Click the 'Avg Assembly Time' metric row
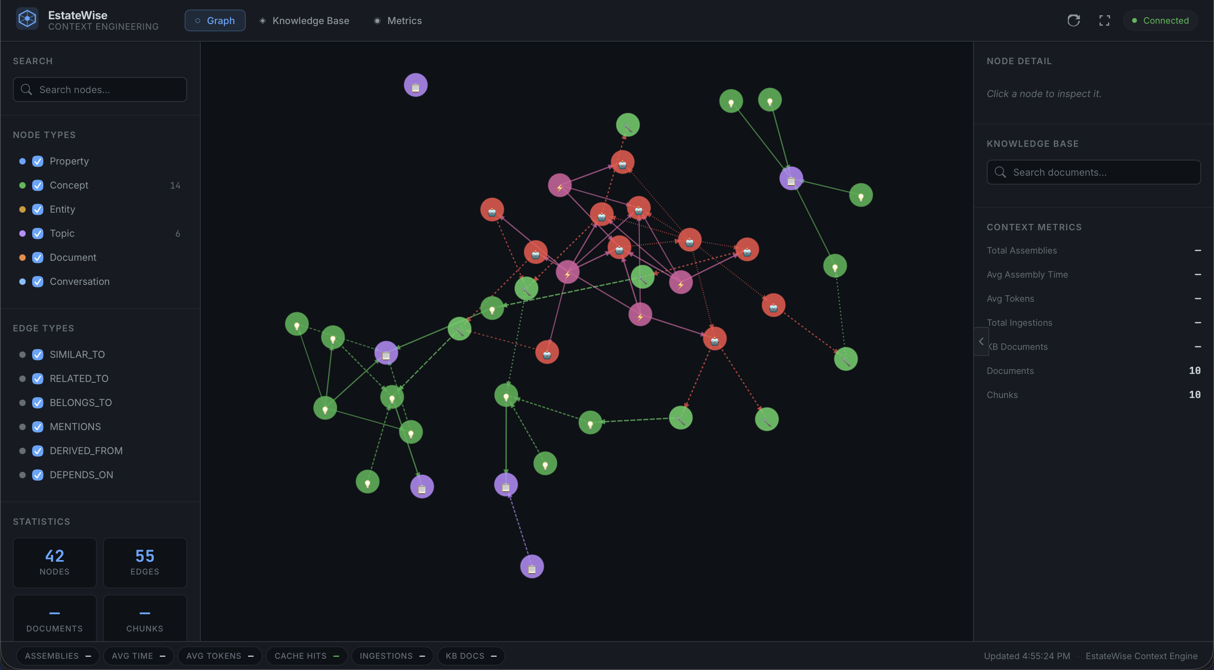 1093,274
